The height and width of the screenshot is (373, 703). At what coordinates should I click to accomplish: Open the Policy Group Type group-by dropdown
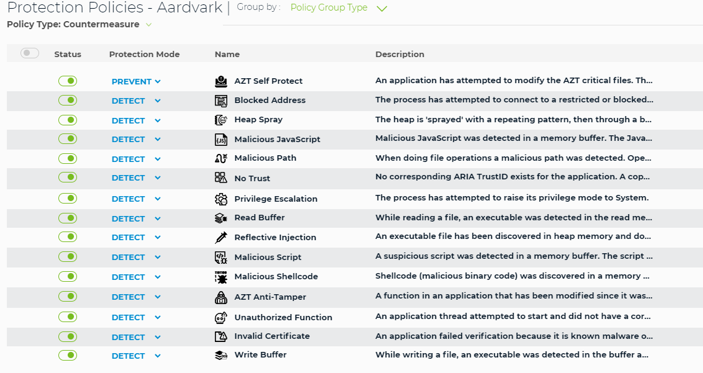pos(338,7)
